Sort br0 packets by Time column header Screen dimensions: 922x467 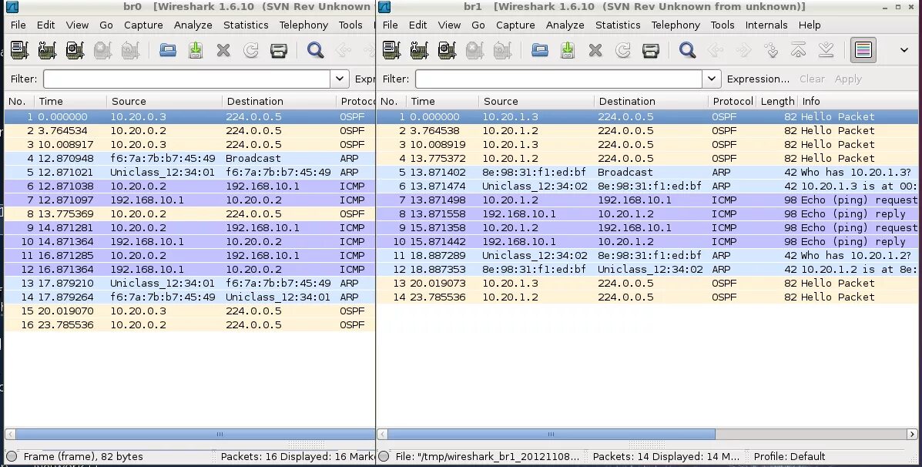(x=71, y=101)
